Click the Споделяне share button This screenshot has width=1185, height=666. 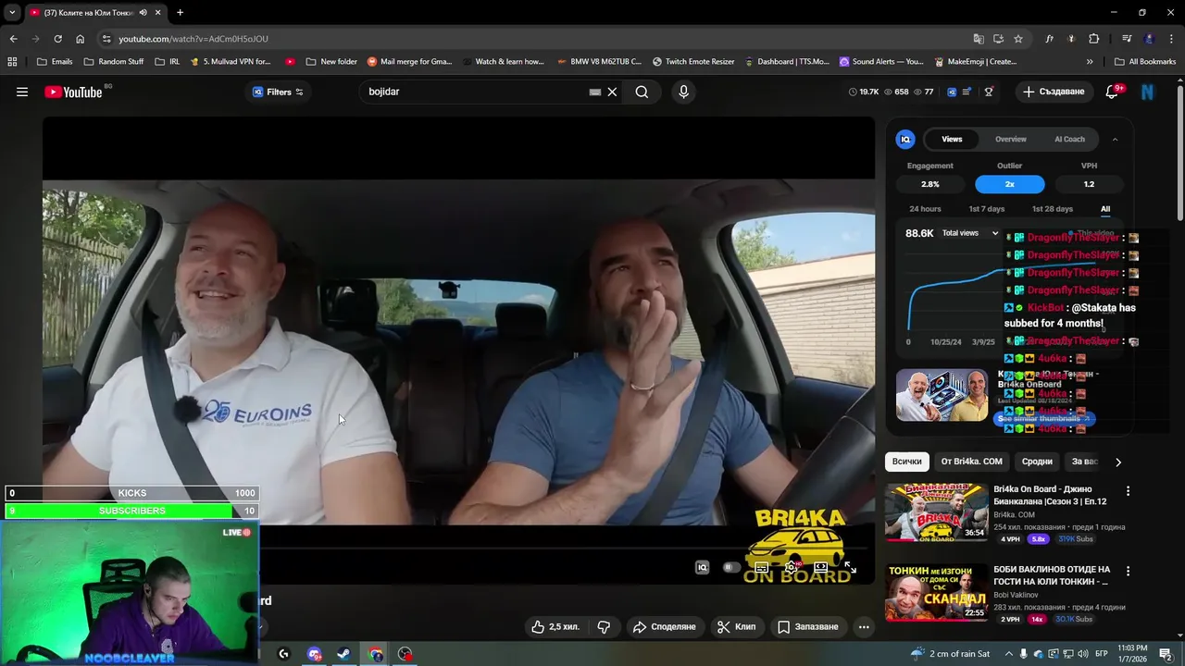[x=664, y=626]
